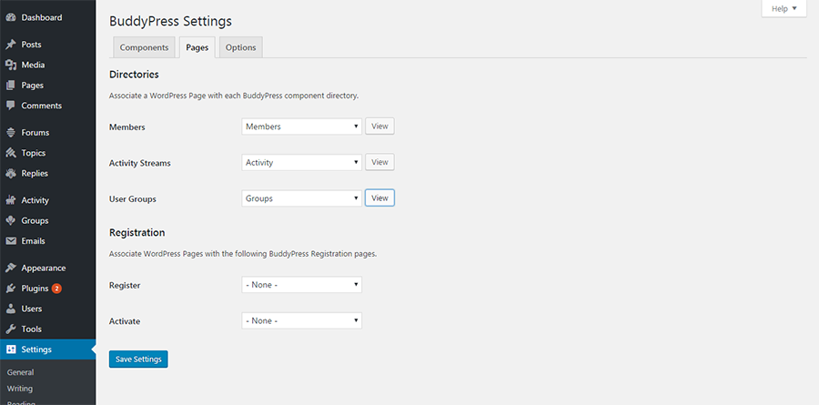Click the Users person icon
The height and width of the screenshot is (405, 819).
pyautogui.click(x=10, y=309)
